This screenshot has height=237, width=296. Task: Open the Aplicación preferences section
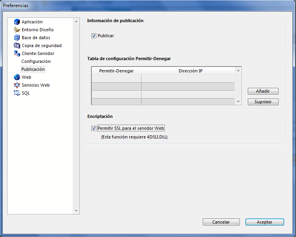tap(32, 22)
